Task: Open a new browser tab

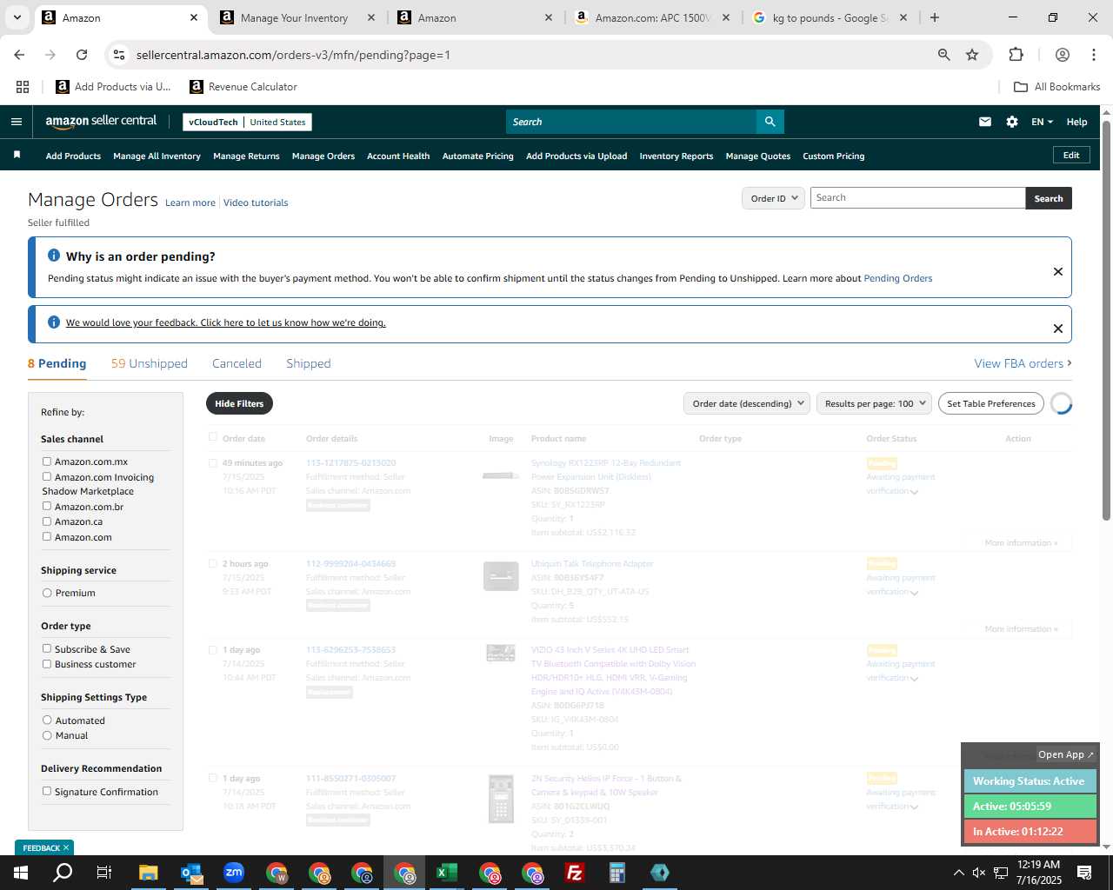Action: pyautogui.click(x=935, y=17)
